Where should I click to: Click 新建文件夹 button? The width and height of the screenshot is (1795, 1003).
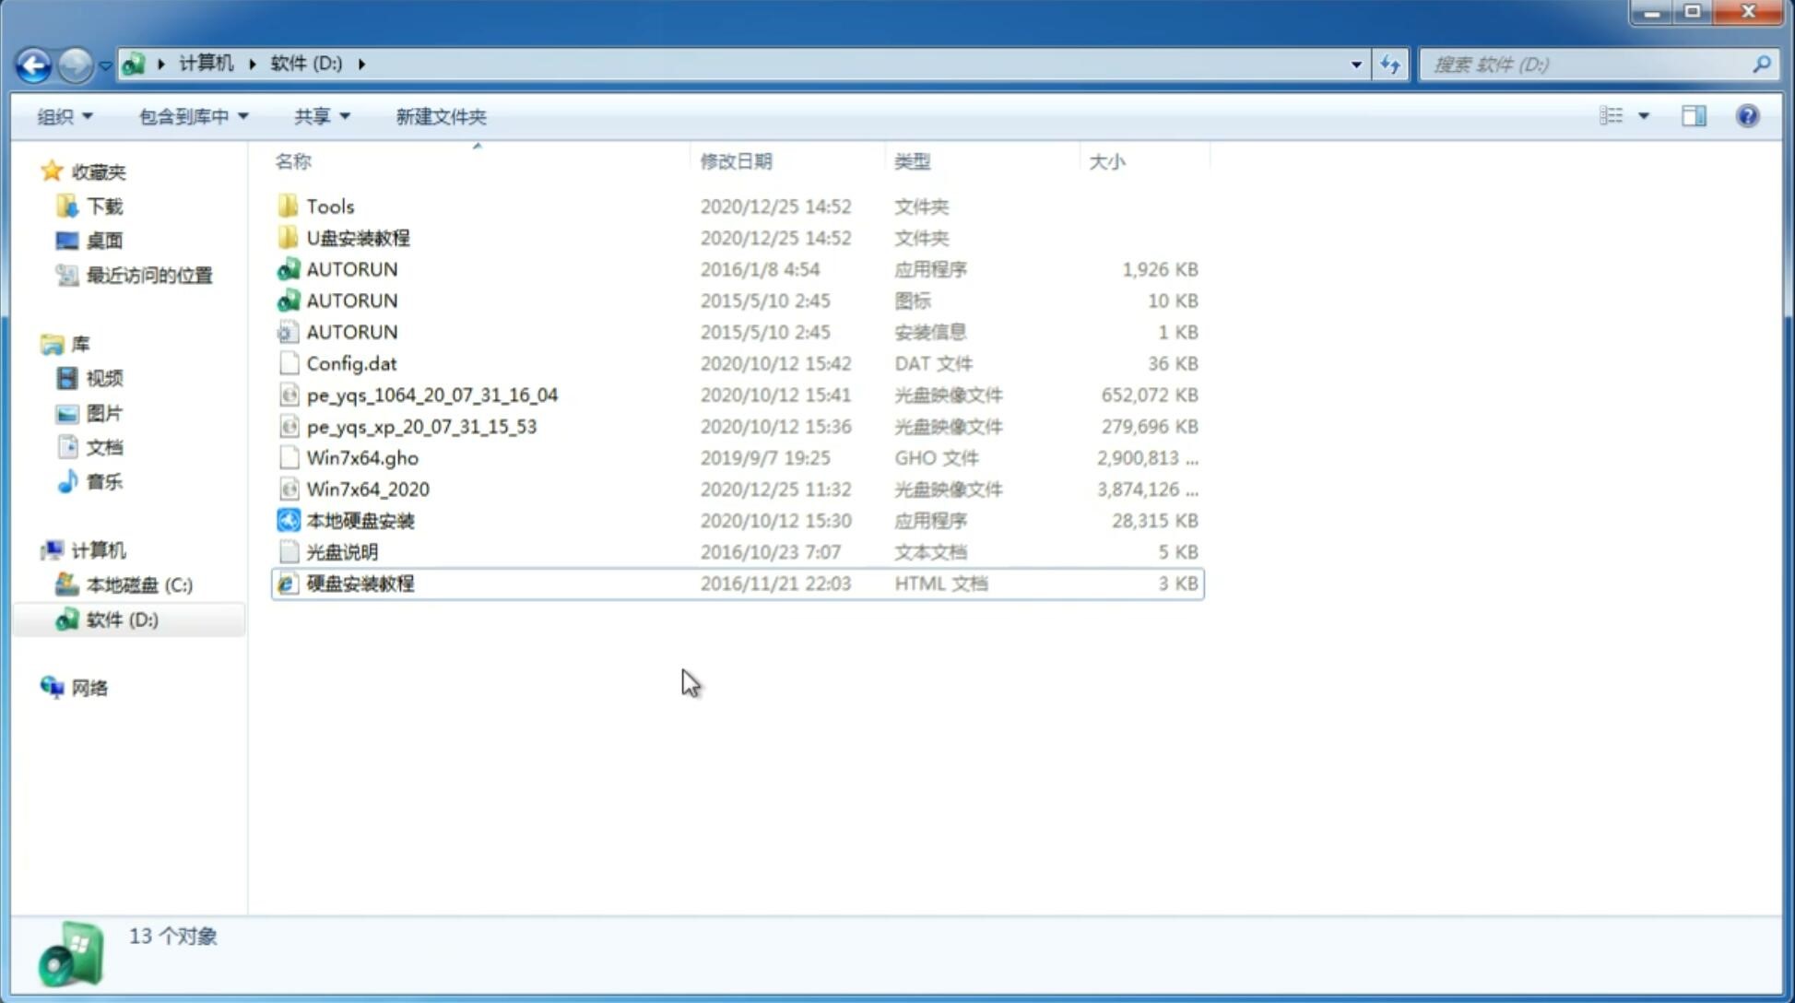click(x=440, y=116)
